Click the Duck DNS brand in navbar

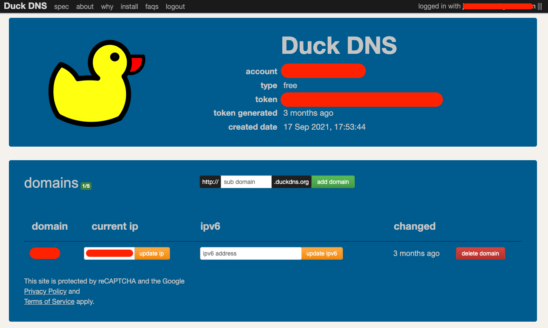click(25, 6)
